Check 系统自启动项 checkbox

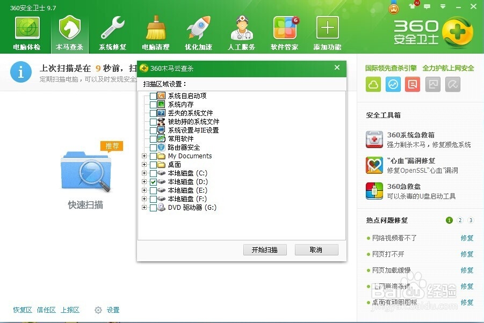click(153, 96)
